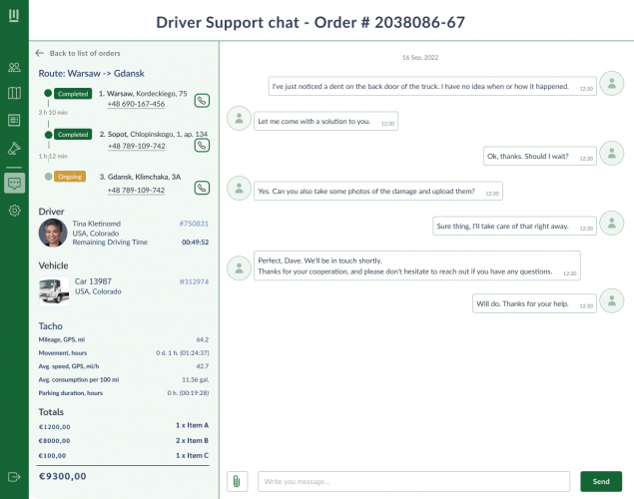This screenshot has width=634, height=499.
Task: Click Gdansk stop phone number link
Action: tap(136, 190)
